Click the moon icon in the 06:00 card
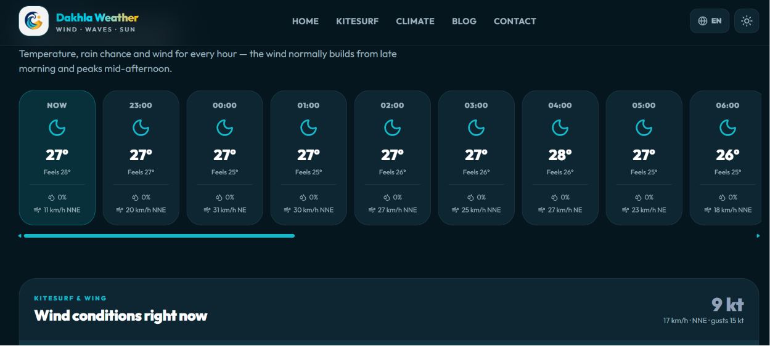The image size is (770, 346). point(728,127)
